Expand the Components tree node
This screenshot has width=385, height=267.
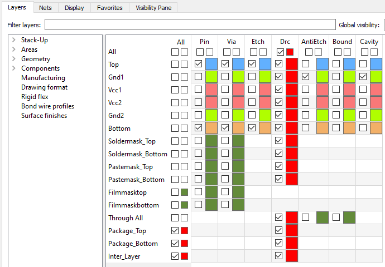[x=14, y=68]
